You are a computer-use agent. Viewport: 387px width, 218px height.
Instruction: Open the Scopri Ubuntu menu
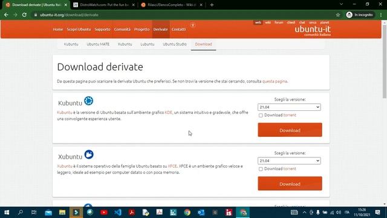79,29
